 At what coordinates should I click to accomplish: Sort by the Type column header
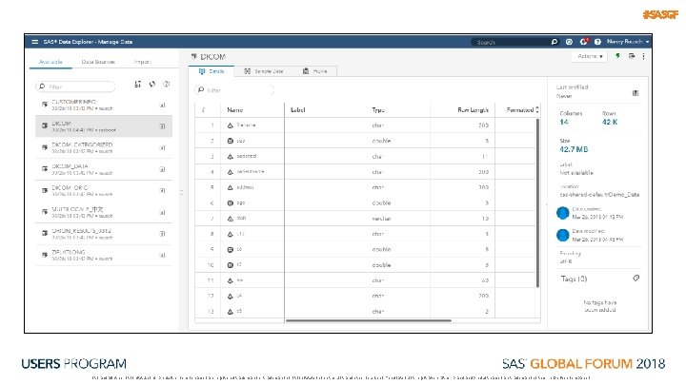(x=378, y=110)
